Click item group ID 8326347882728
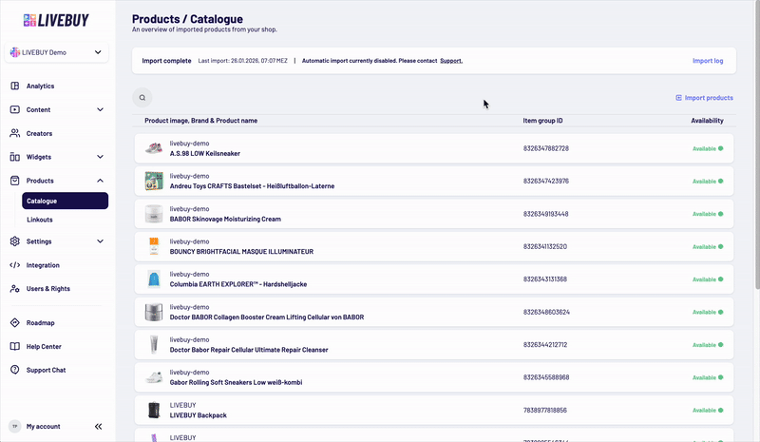Image resolution: width=760 pixels, height=442 pixels. 545,148
